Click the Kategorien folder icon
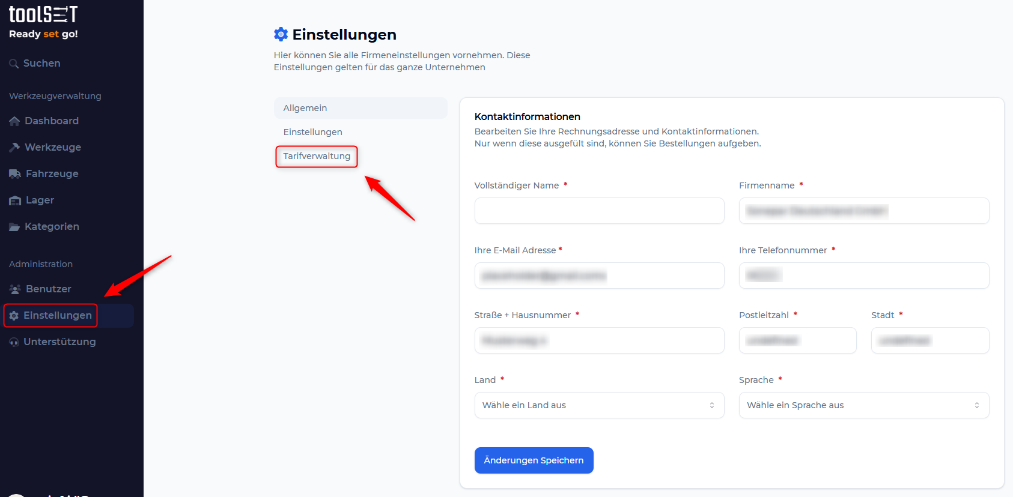 pyautogui.click(x=14, y=227)
